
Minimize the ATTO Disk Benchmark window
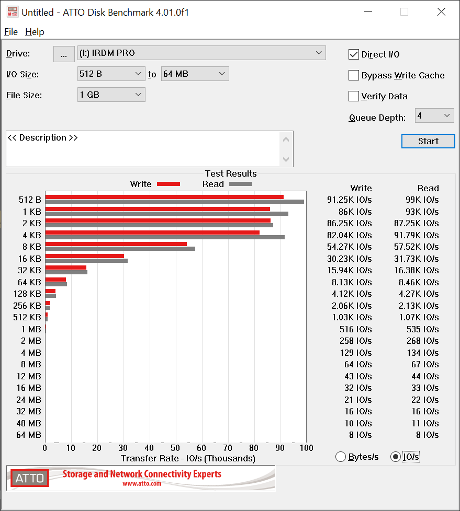tap(368, 12)
